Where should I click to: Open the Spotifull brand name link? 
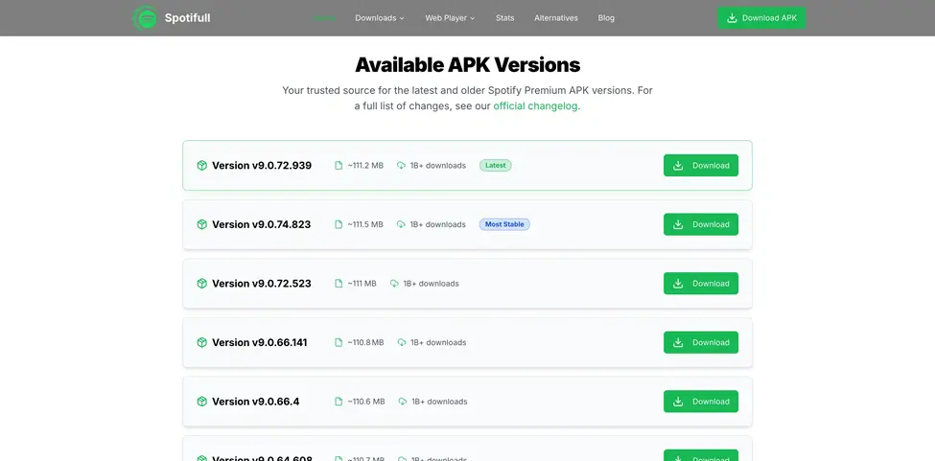click(x=187, y=18)
